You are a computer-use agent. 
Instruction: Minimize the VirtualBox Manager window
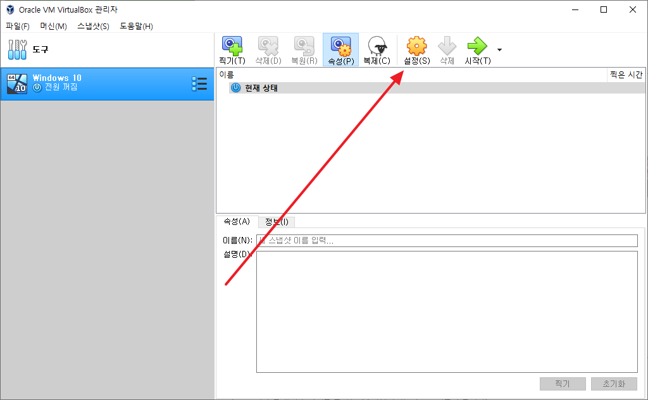pos(575,9)
